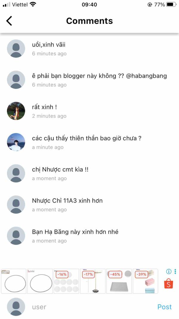Open the first oval product ad thumbnail
Viewport: 179px width, 319px height.
tap(14, 281)
